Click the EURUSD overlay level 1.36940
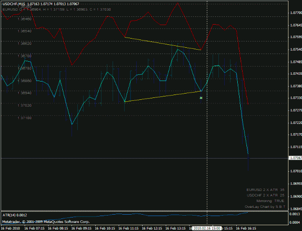This screenshot has height=231, width=302. [x=25, y=93]
